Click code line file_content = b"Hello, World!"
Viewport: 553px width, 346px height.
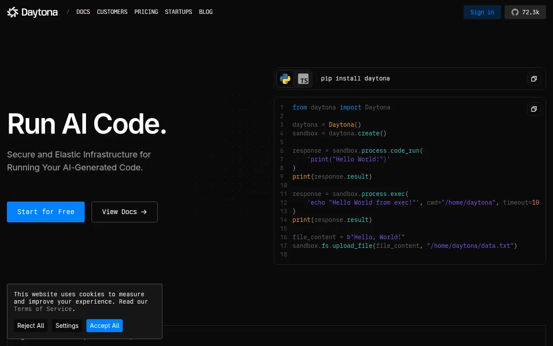point(349,237)
